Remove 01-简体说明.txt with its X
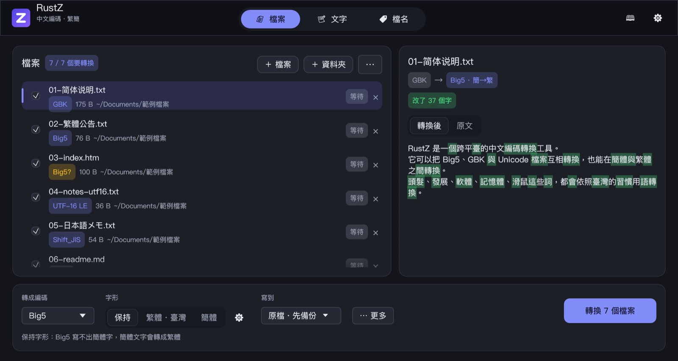Screen dimensions: 678x361 (x=375, y=97)
